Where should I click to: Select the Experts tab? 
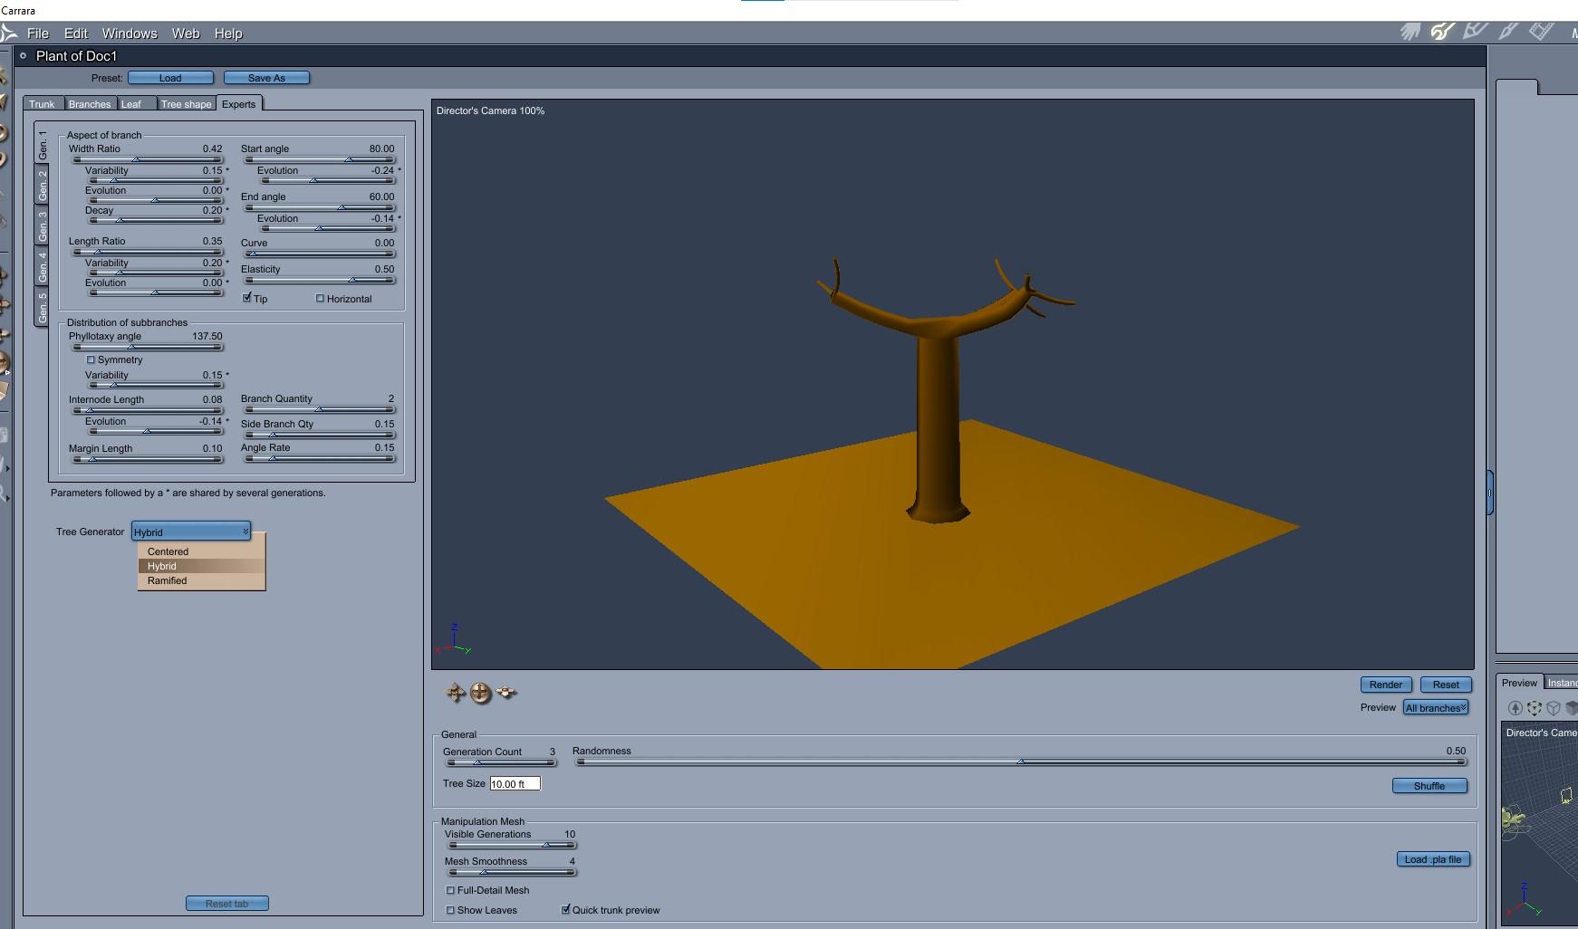pos(239,104)
